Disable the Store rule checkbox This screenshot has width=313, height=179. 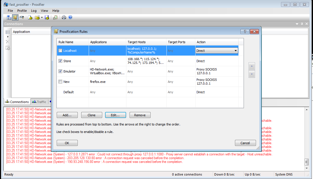60,61
